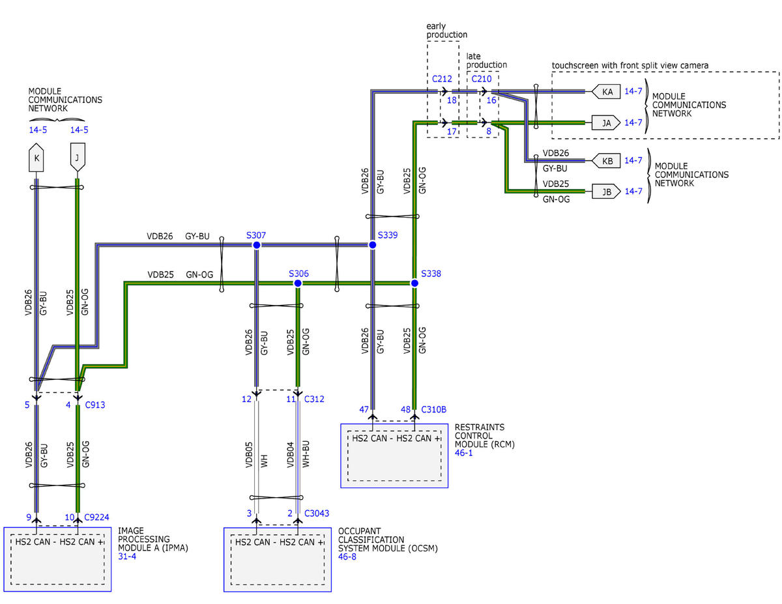Select the JB reference arrow symbol

tap(605, 192)
